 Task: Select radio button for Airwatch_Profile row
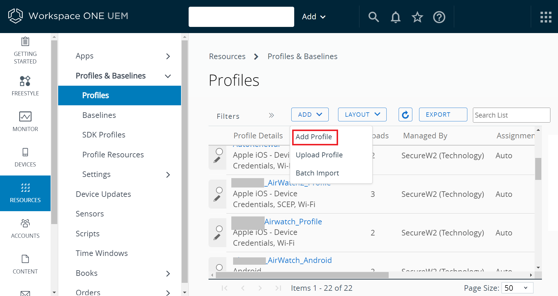tap(219, 229)
